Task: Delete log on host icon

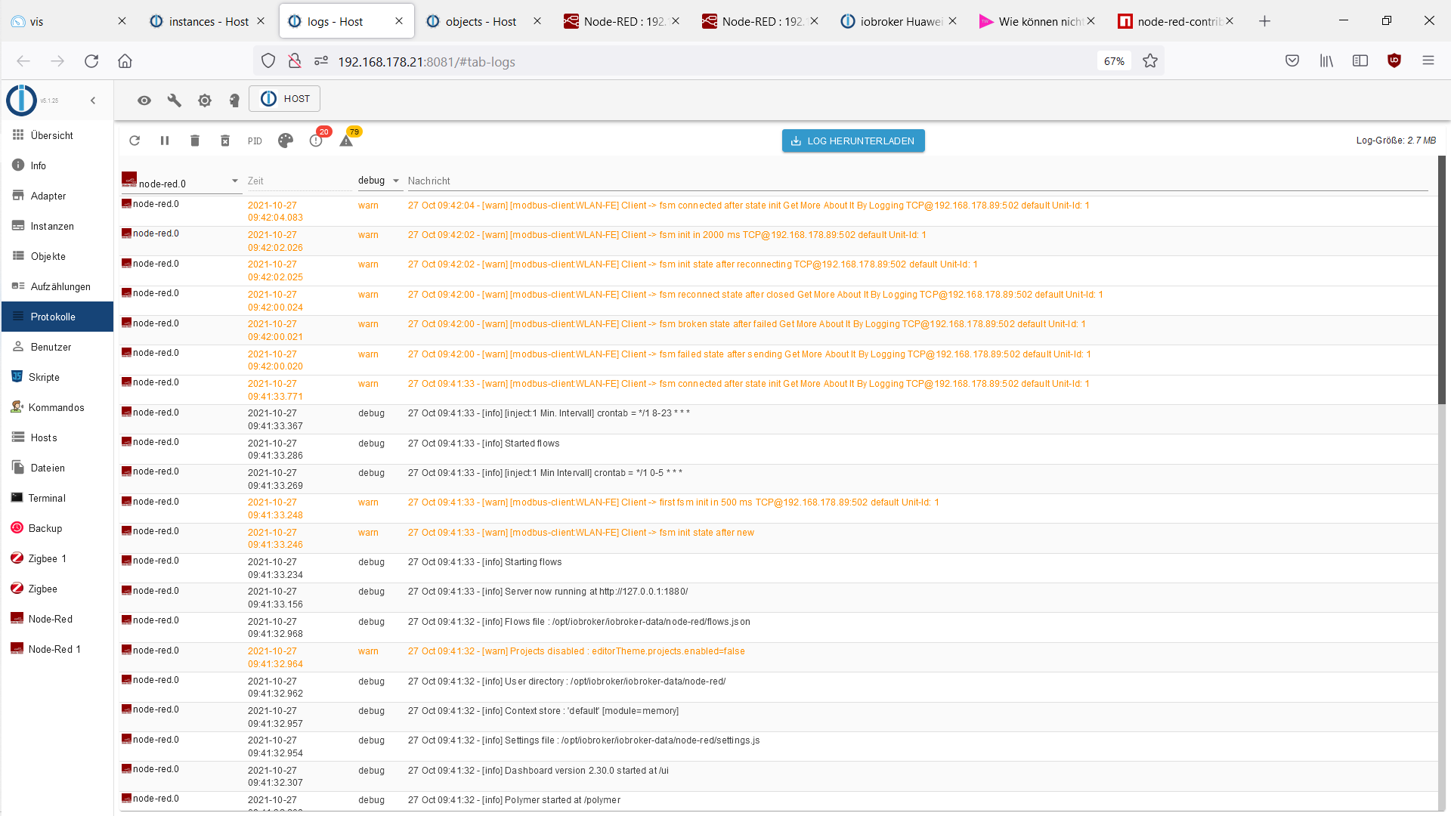Action: 225,141
